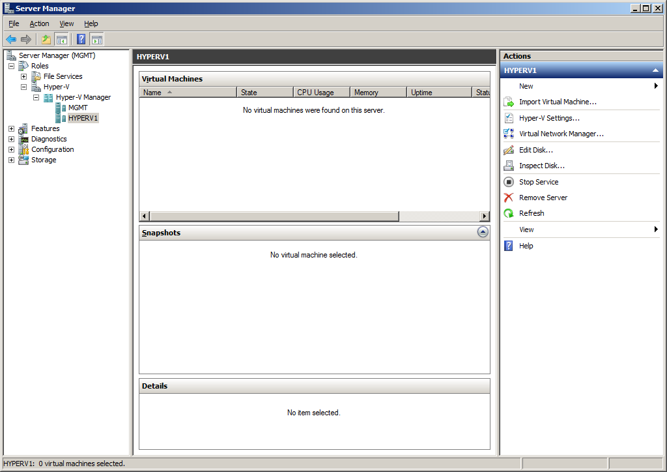Click the Configuration node icon

[23, 149]
